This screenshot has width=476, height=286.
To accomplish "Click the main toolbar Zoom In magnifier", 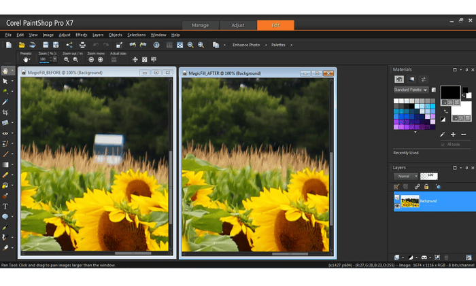I will pos(201,45).
